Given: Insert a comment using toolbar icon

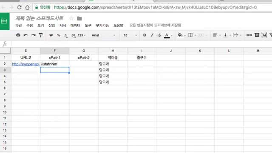Looking at the screenshot, I should 257,35.
